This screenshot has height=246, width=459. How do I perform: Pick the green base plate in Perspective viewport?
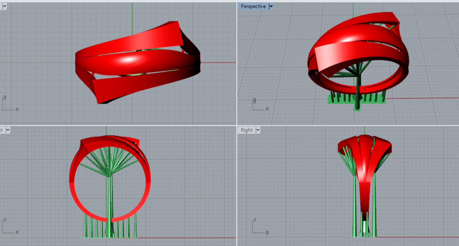(x=334, y=100)
